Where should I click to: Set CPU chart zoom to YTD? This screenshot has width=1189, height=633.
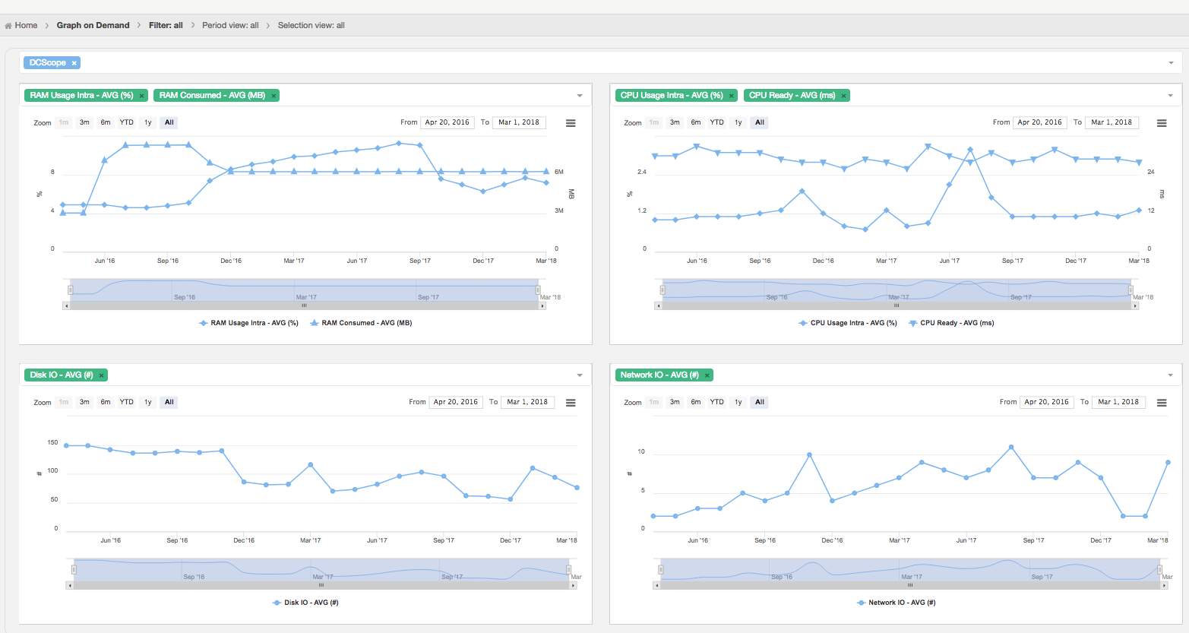(717, 122)
